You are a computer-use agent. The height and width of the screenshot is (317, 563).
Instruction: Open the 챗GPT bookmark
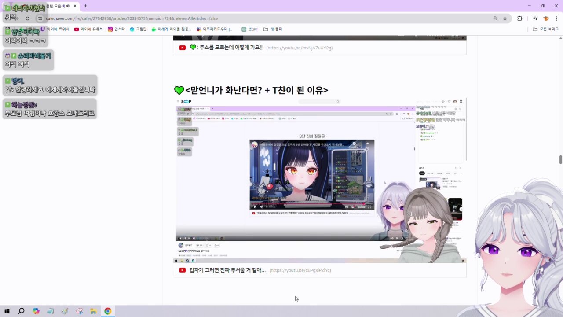click(250, 29)
